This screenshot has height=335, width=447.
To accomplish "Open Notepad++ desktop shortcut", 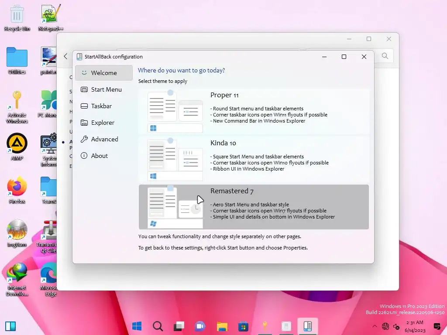I will pyautogui.click(x=51, y=18).
